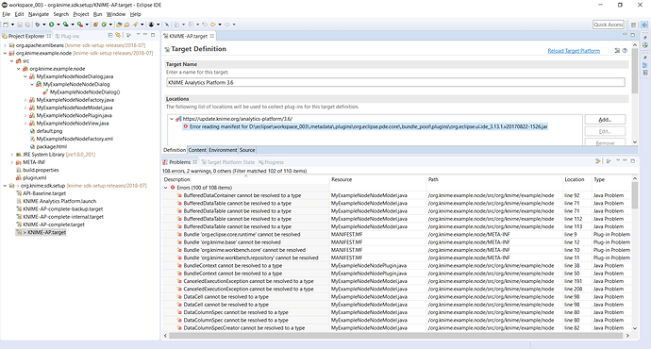The width and height of the screenshot is (651, 349).
Task: Minimize the Project Explorer panel
Action: [145, 35]
